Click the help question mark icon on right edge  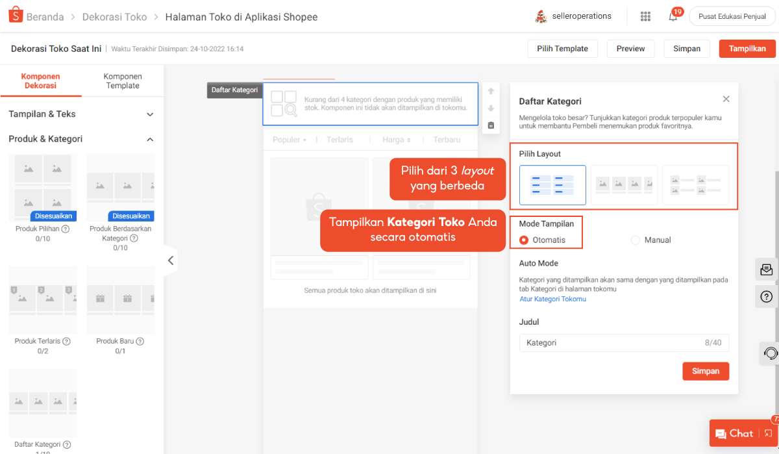766,297
